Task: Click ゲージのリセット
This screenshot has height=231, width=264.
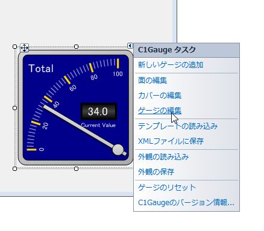Action: click(x=167, y=188)
